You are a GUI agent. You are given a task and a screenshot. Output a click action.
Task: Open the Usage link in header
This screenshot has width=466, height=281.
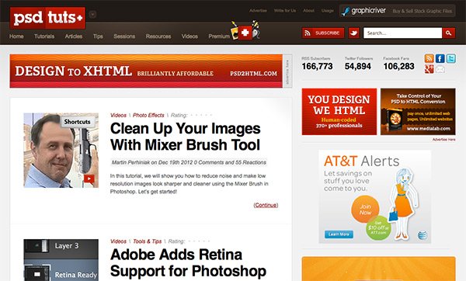tap(327, 11)
